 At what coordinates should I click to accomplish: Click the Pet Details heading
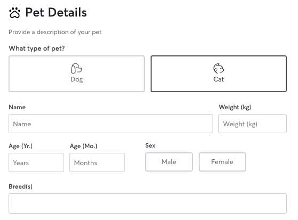tap(56, 12)
